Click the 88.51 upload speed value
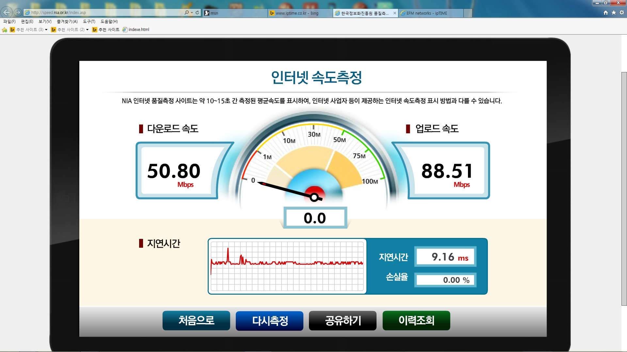 (x=447, y=171)
